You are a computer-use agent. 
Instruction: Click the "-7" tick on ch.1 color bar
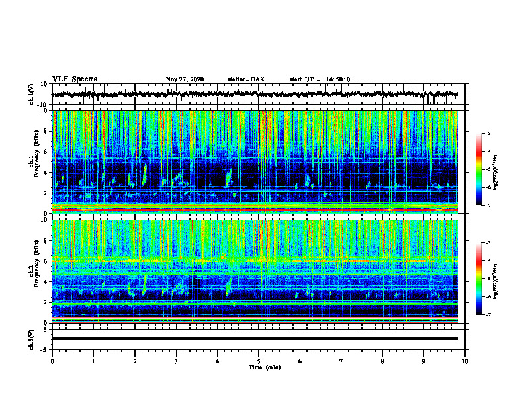(488, 205)
